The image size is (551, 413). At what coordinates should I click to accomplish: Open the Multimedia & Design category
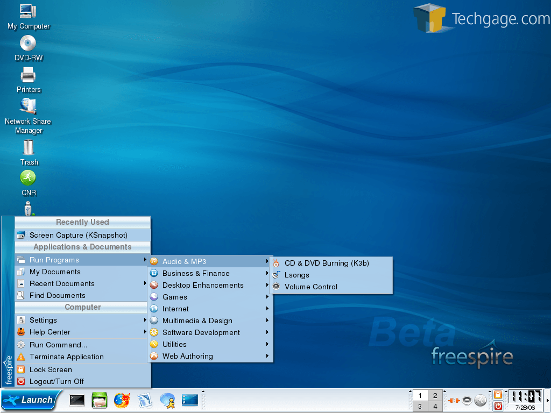(x=210, y=321)
